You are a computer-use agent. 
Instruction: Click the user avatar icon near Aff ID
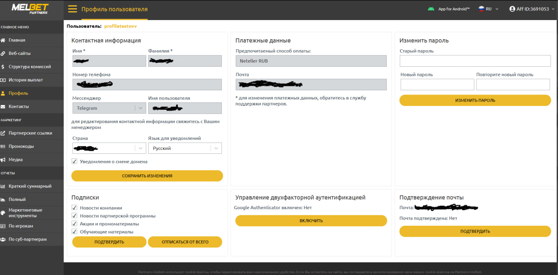tap(512, 9)
